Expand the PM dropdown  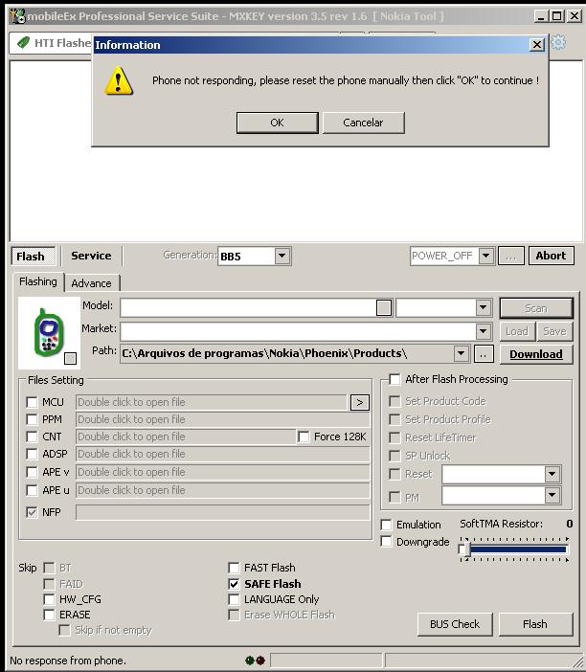coord(552,496)
